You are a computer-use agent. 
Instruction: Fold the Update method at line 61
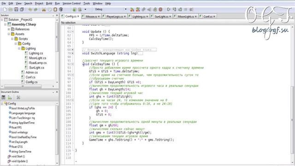(x=73, y=32)
